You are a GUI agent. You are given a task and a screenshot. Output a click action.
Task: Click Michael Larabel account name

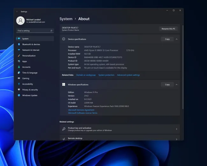pyautogui.click(x=33, y=19)
